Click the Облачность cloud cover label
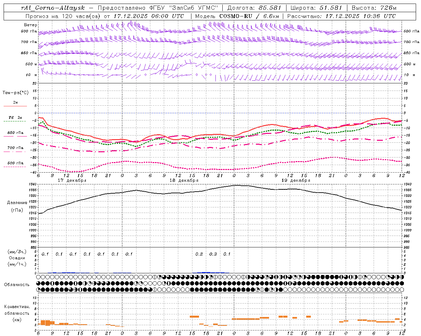This screenshot has width=421, height=336. pos(17,285)
